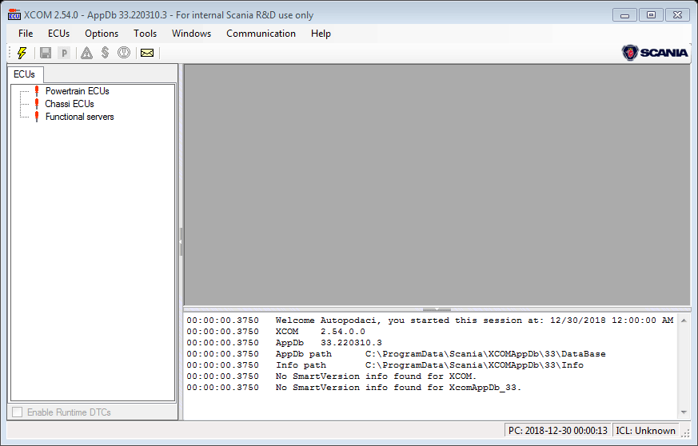Click log line 'No SmartVersion info found for XCOM.'

pyautogui.click(x=332, y=376)
